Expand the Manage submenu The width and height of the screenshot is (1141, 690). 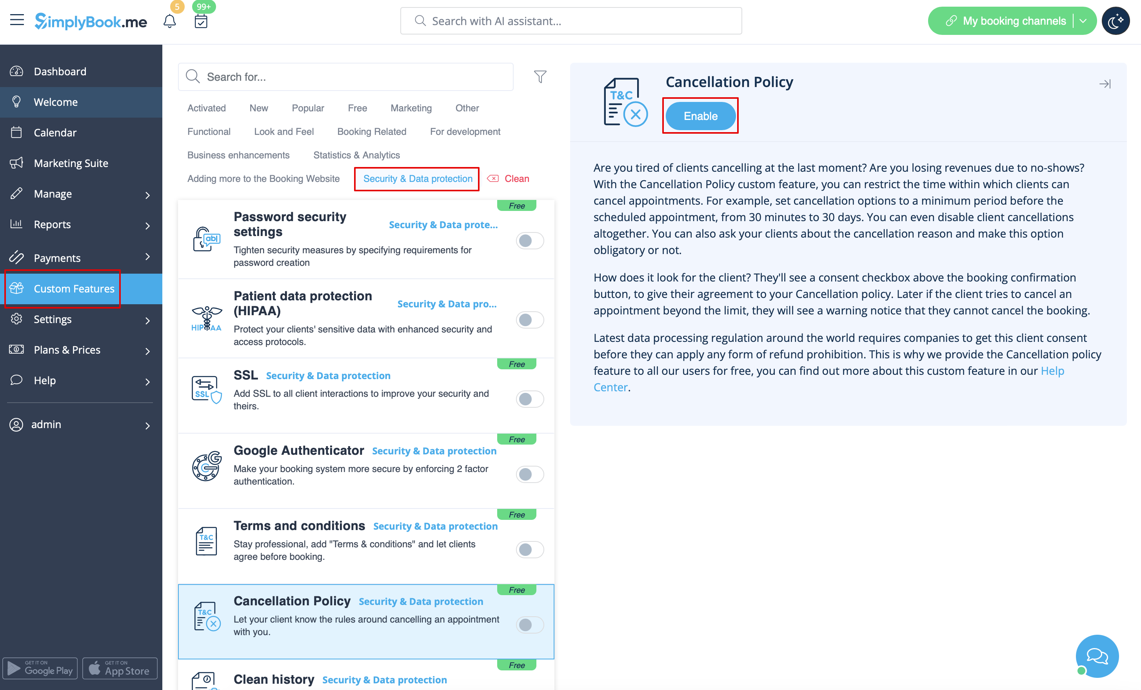148,195
